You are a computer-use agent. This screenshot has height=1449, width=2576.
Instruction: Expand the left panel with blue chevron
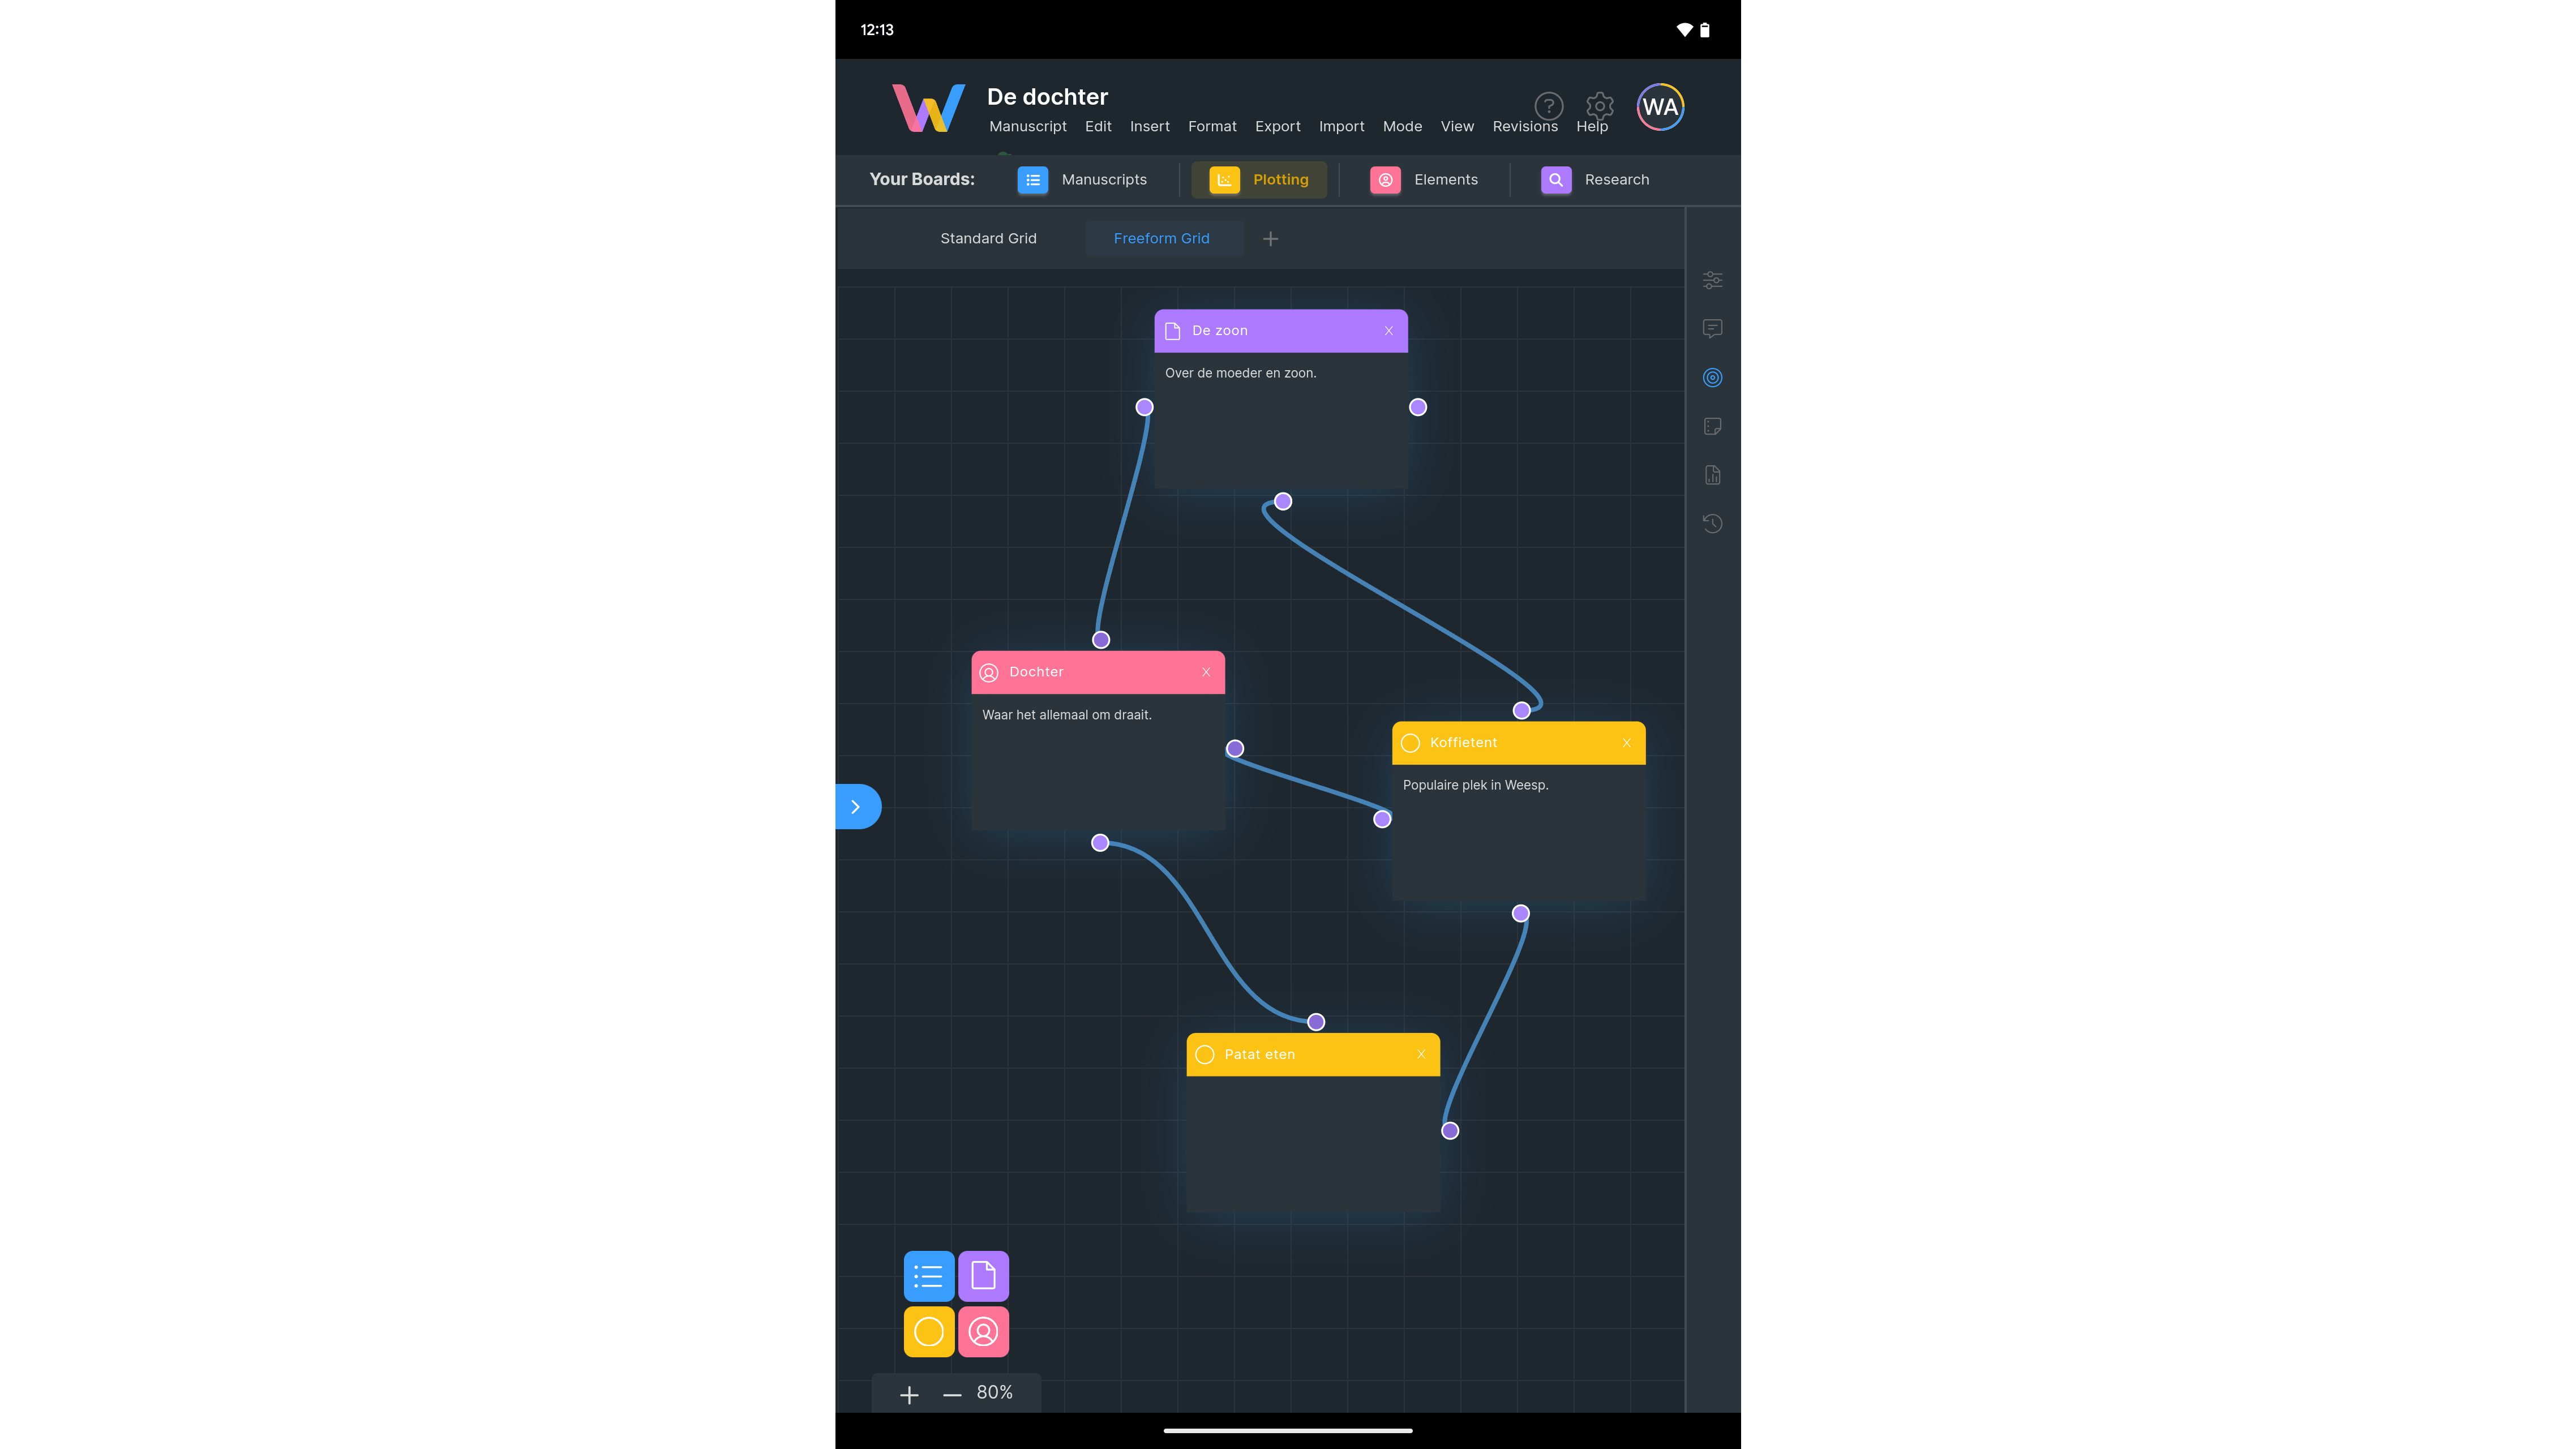(x=857, y=806)
